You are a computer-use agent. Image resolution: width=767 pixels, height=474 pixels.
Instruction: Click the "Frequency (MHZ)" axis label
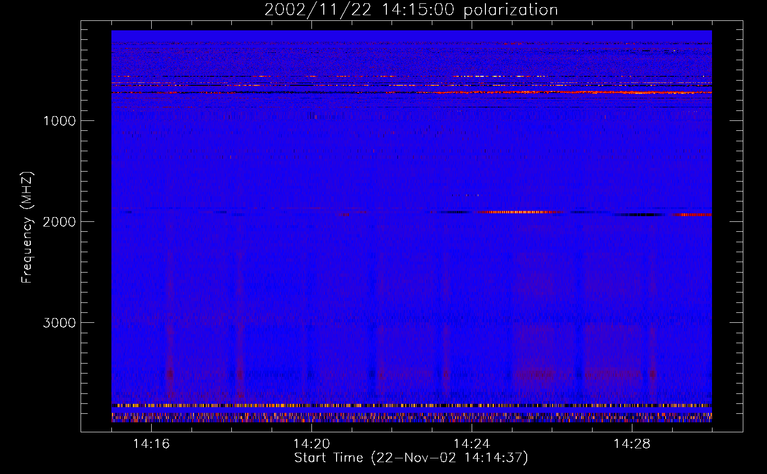[x=27, y=228]
